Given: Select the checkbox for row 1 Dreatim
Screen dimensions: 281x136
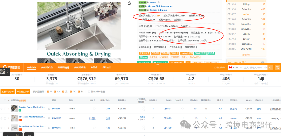Looking at the screenshot, I should (x=5, y=109).
